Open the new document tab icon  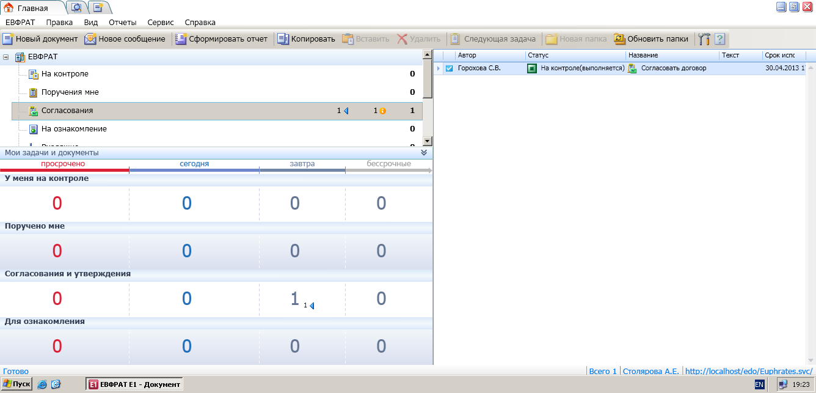tap(98, 8)
